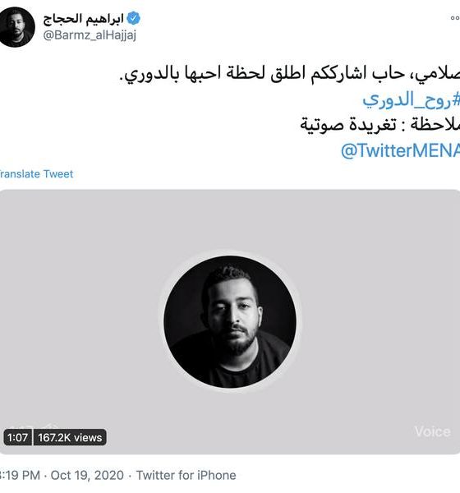The width and height of the screenshot is (460, 493).
Task: Open the #روح_الدوري hashtag
Action: click(x=412, y=100)
